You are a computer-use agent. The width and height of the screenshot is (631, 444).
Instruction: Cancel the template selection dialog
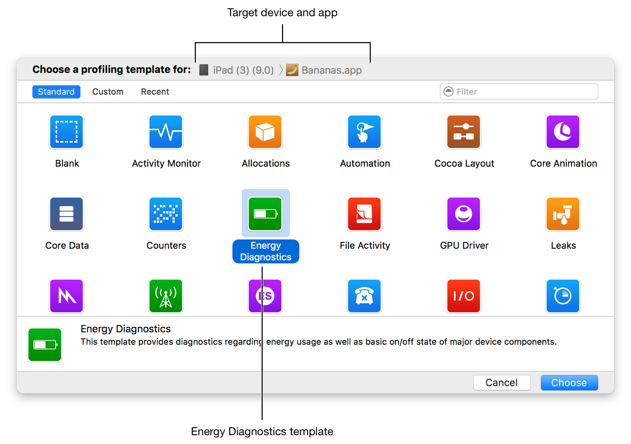click(502, 382)
